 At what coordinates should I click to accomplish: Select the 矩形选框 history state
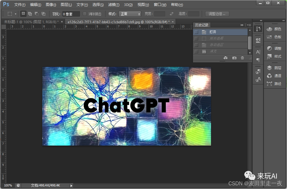pyautogui.click(x=220, y=39)
